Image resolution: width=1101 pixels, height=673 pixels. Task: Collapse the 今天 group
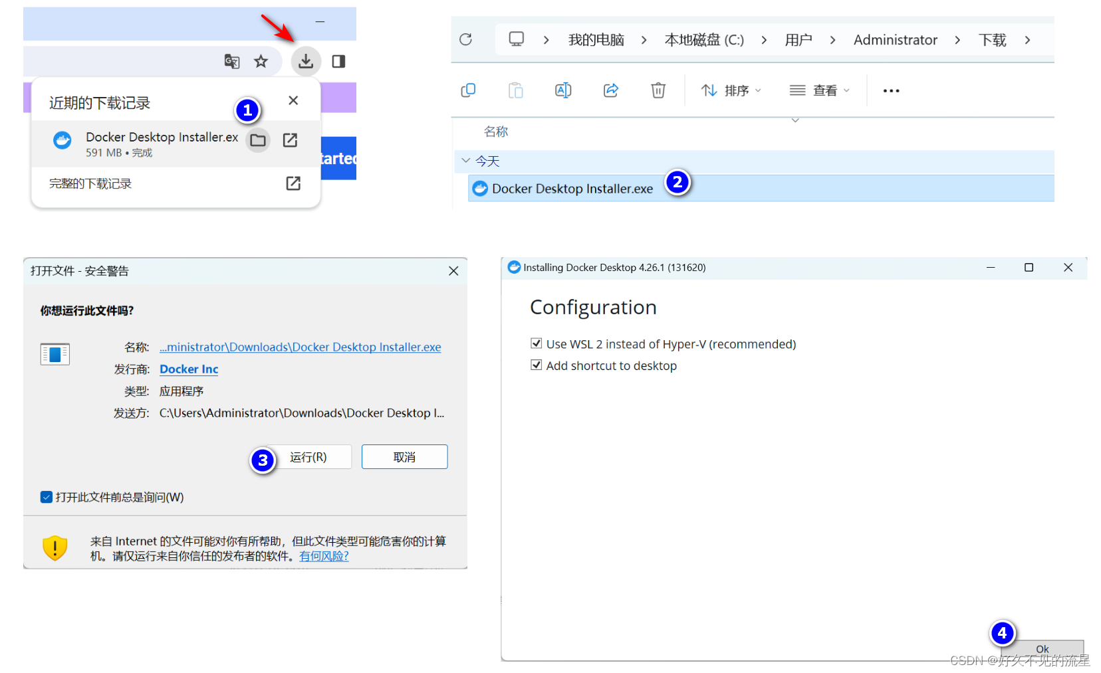point(466,161)
